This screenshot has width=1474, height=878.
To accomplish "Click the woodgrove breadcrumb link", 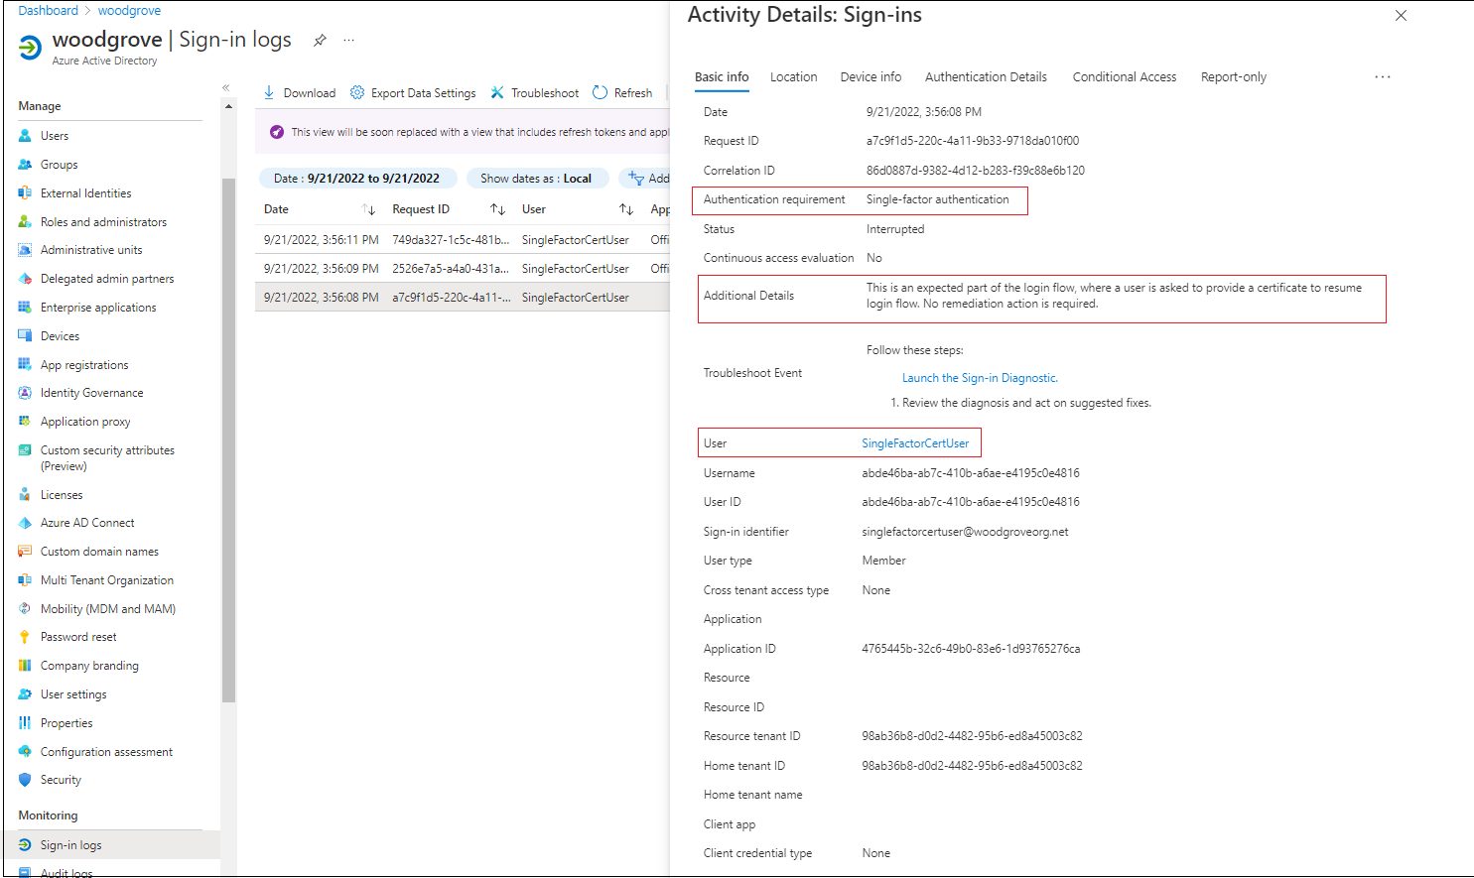I will tap(129, 11).
